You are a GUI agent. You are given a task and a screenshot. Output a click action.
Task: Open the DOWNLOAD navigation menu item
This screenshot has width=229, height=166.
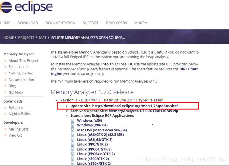[x=28, y=23]
